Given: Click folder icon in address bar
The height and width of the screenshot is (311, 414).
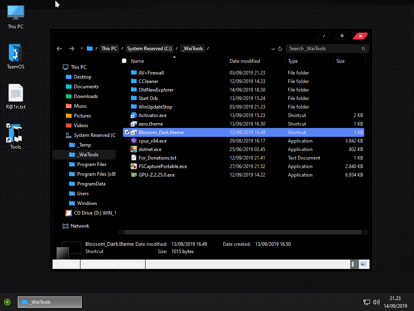Looking at the screenshot, I should [x=90, y=49].
